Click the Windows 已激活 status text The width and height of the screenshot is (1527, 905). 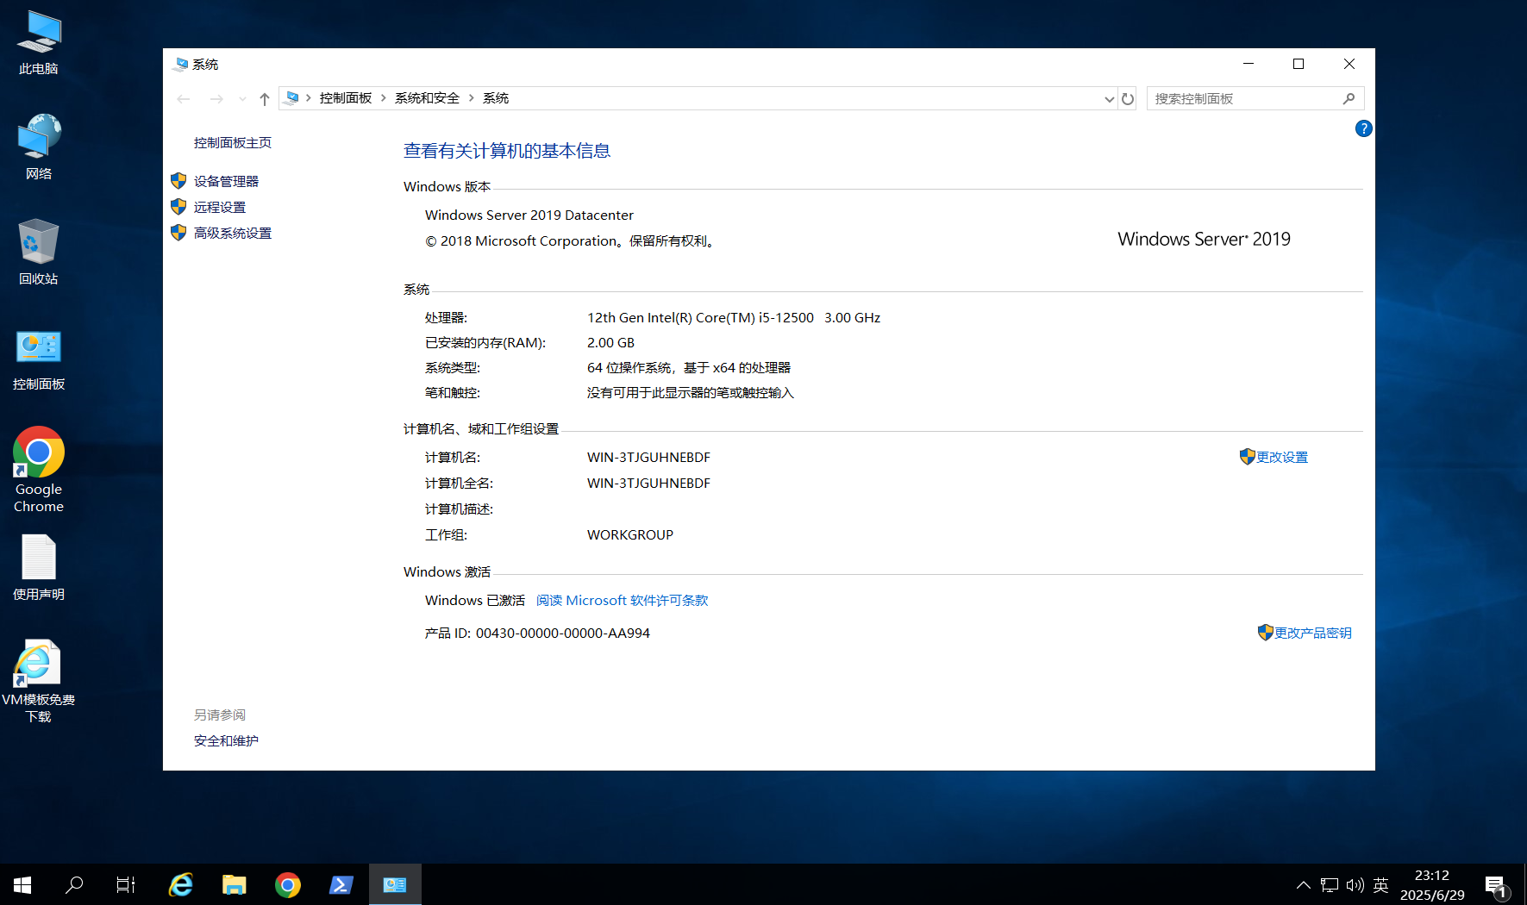point(475,601)
